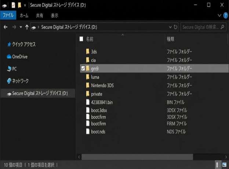Open Explorer help question mark
The width and height of the screenshot is (229, 169).
coord(226,15)
